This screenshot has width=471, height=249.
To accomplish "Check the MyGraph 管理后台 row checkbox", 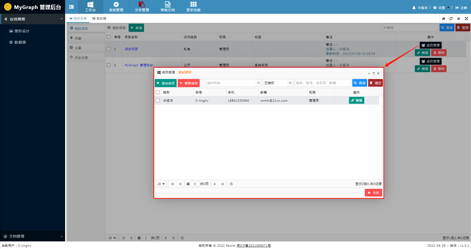I will coord(109,65).
